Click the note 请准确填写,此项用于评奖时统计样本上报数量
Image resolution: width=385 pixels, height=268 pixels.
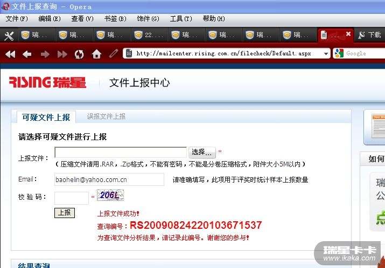pyautogui.click(x=240, y=179)
